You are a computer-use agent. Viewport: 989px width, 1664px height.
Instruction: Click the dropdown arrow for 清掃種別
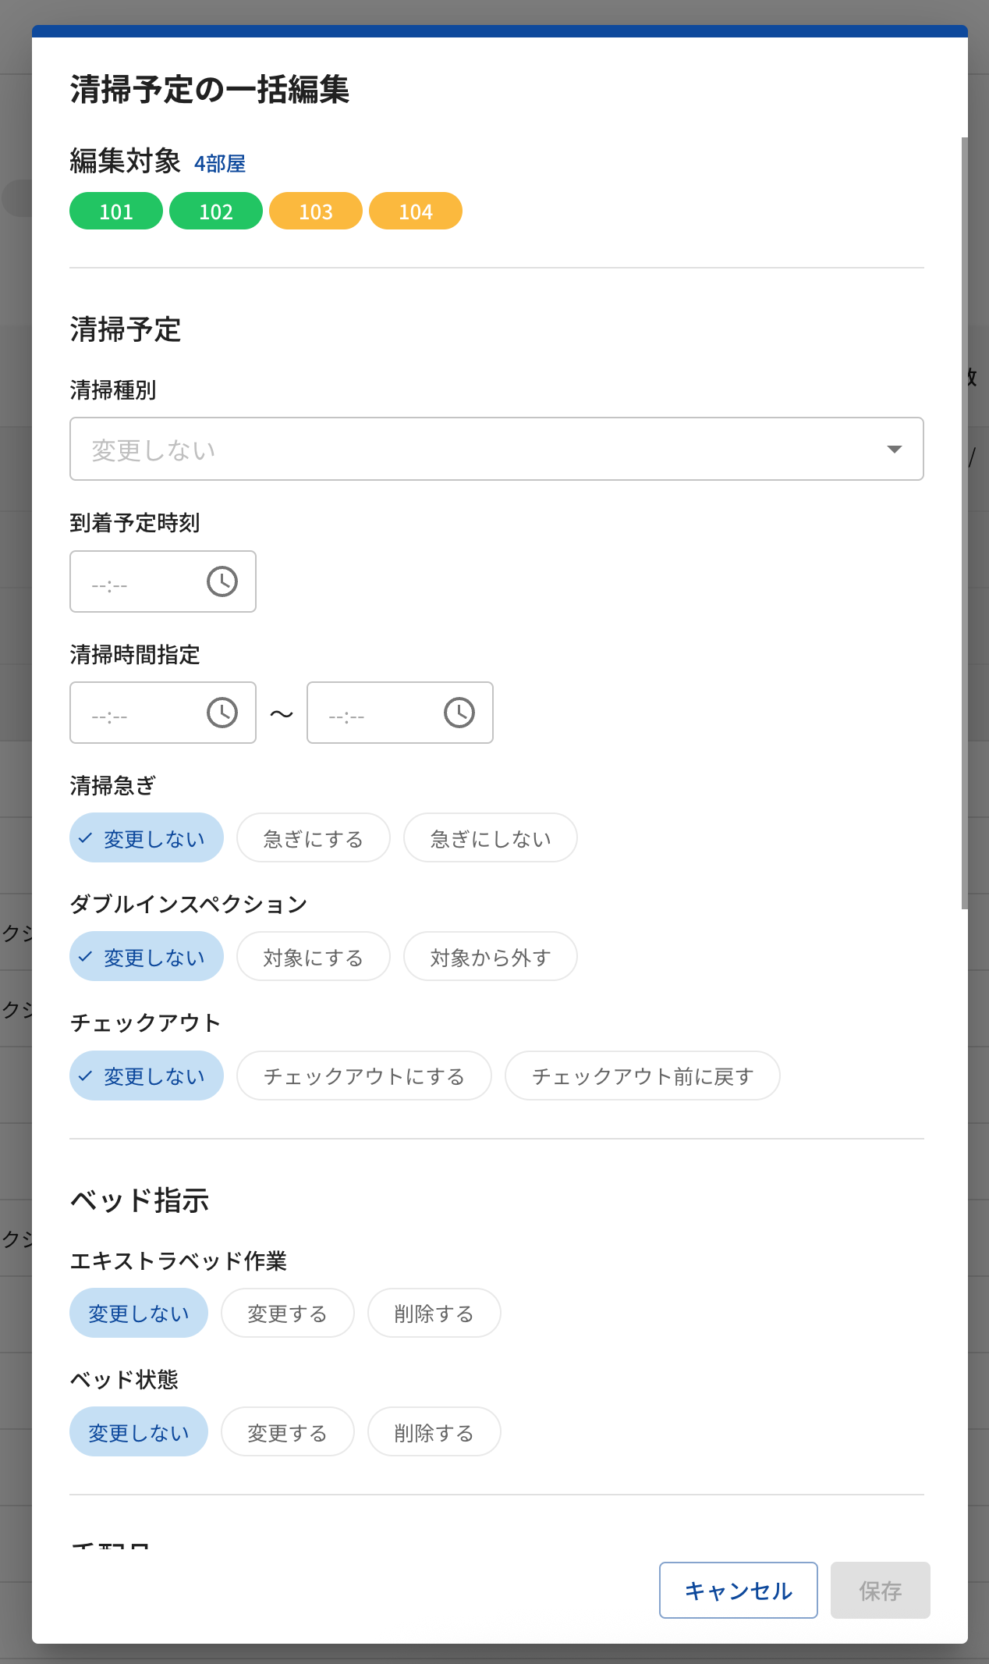(x=894, y=449)
